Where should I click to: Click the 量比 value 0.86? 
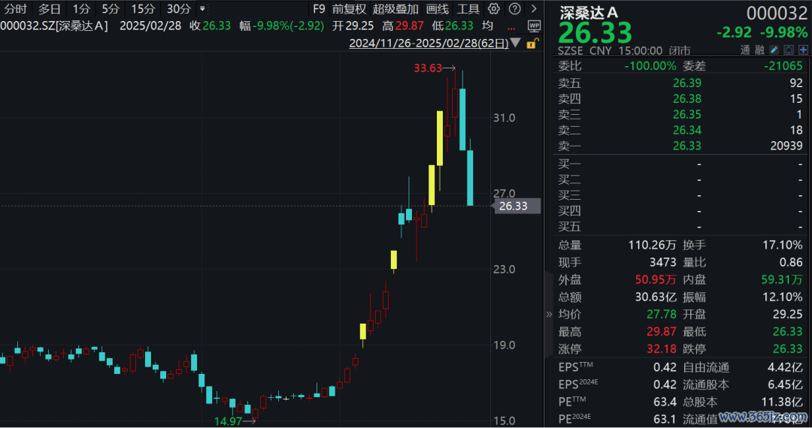coord(791,263)
